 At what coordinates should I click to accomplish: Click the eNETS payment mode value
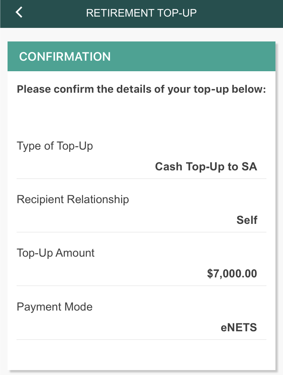point(238,328)
